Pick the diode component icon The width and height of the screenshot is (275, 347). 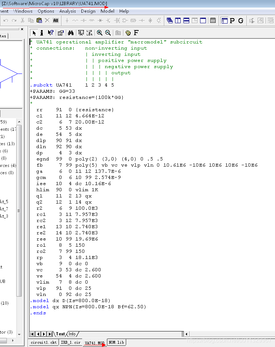click(x=100, y=21)
